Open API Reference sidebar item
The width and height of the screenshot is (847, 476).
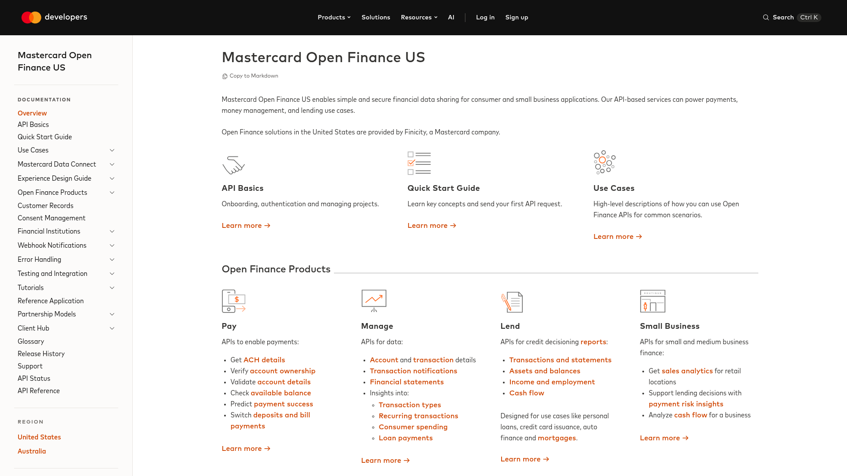click(x=39, y=391)
